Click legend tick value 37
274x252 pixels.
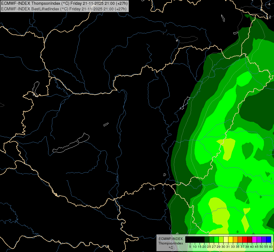coord(242,247)
